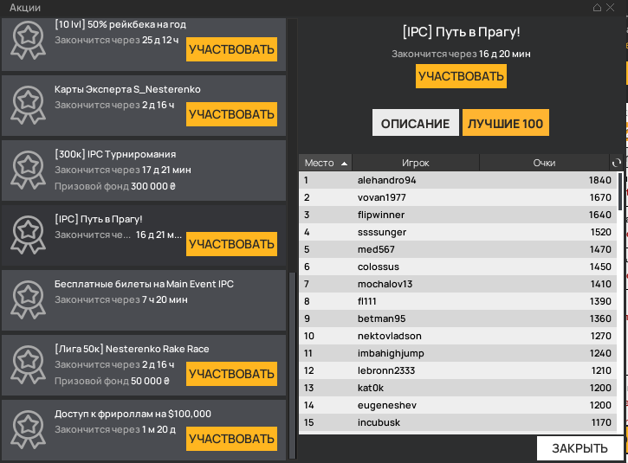The height and width of the screenshot is (463, 628).
Task: Click the award icon beside [300k] IPC Турниромания
Action: coord(29,169)
